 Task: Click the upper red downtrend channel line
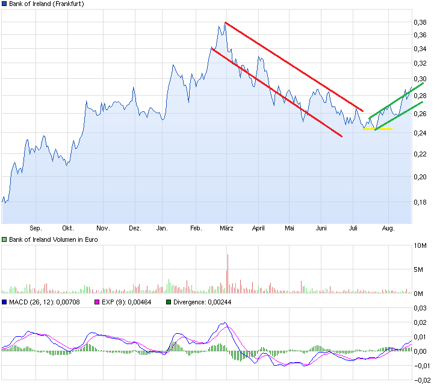294,67
